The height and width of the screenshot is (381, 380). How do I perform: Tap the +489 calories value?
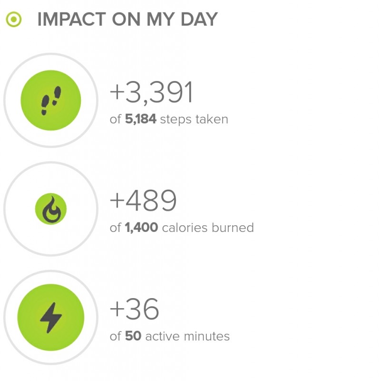[143, 201]
